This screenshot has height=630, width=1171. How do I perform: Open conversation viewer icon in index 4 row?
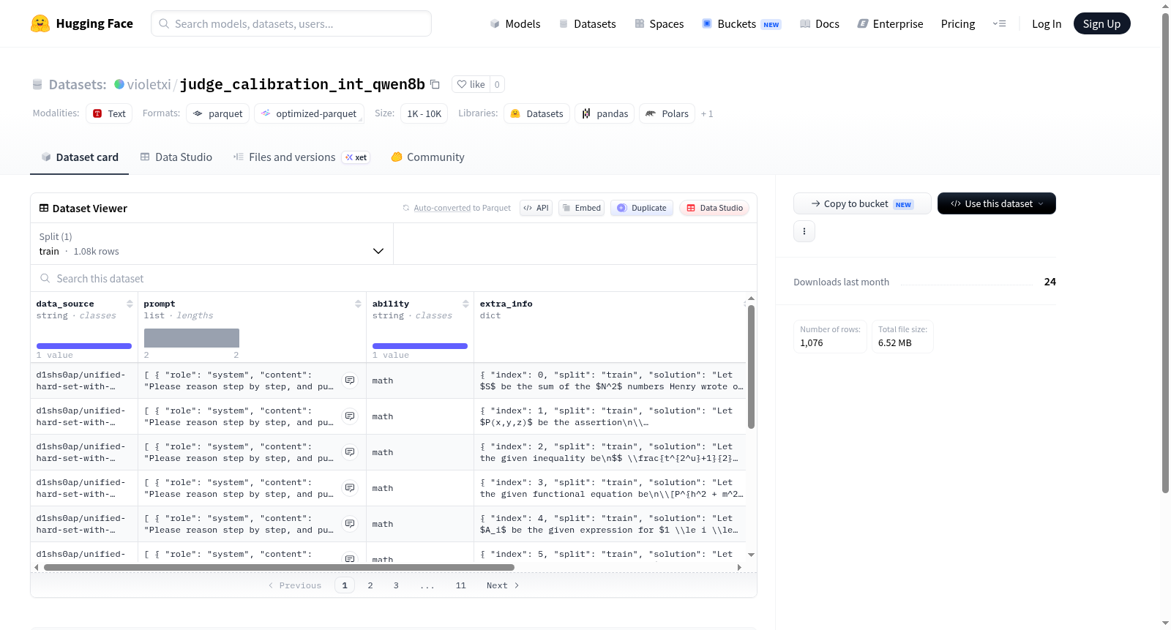point(350,524)
